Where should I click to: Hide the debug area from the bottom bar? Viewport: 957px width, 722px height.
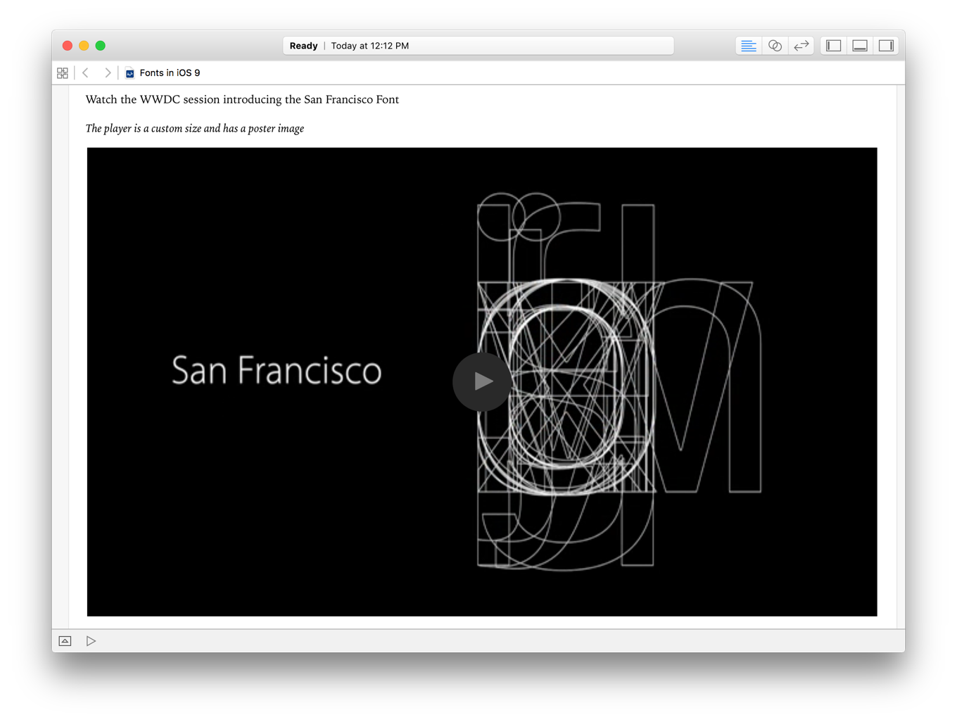pyautogui.click(x=65, y=640)
